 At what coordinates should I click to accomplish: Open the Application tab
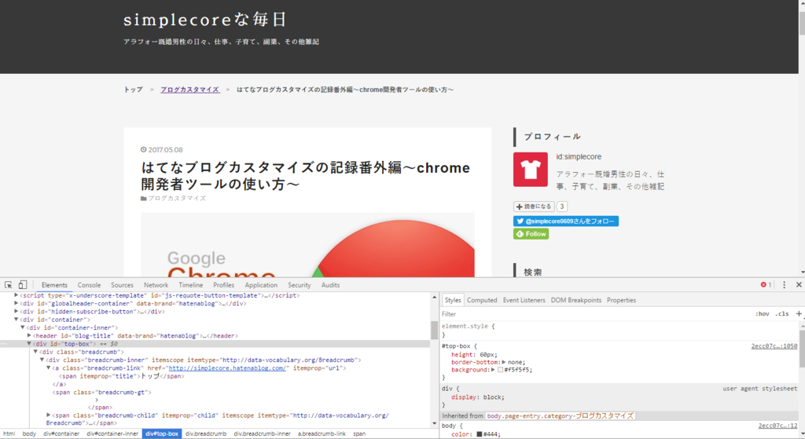coord(261,285)
